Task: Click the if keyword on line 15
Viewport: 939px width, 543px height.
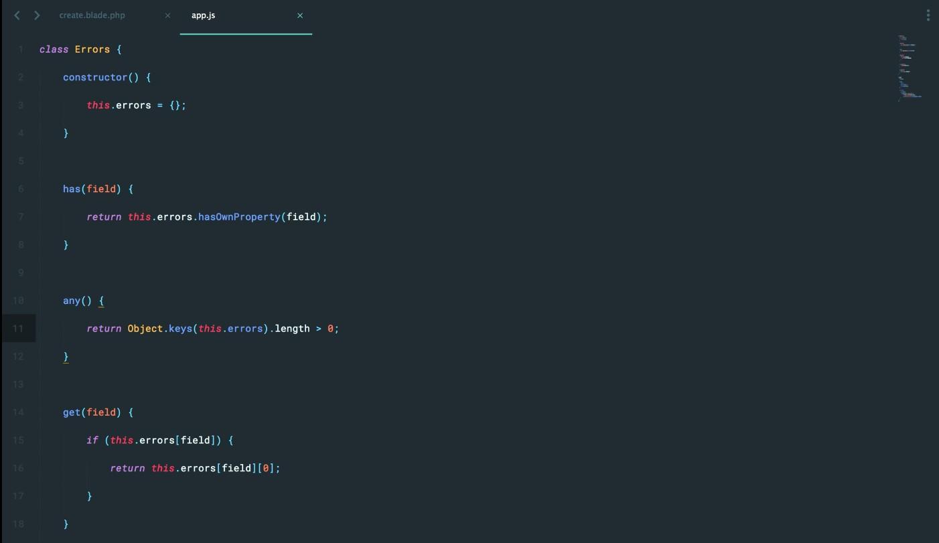Action: tap(92, 441)
